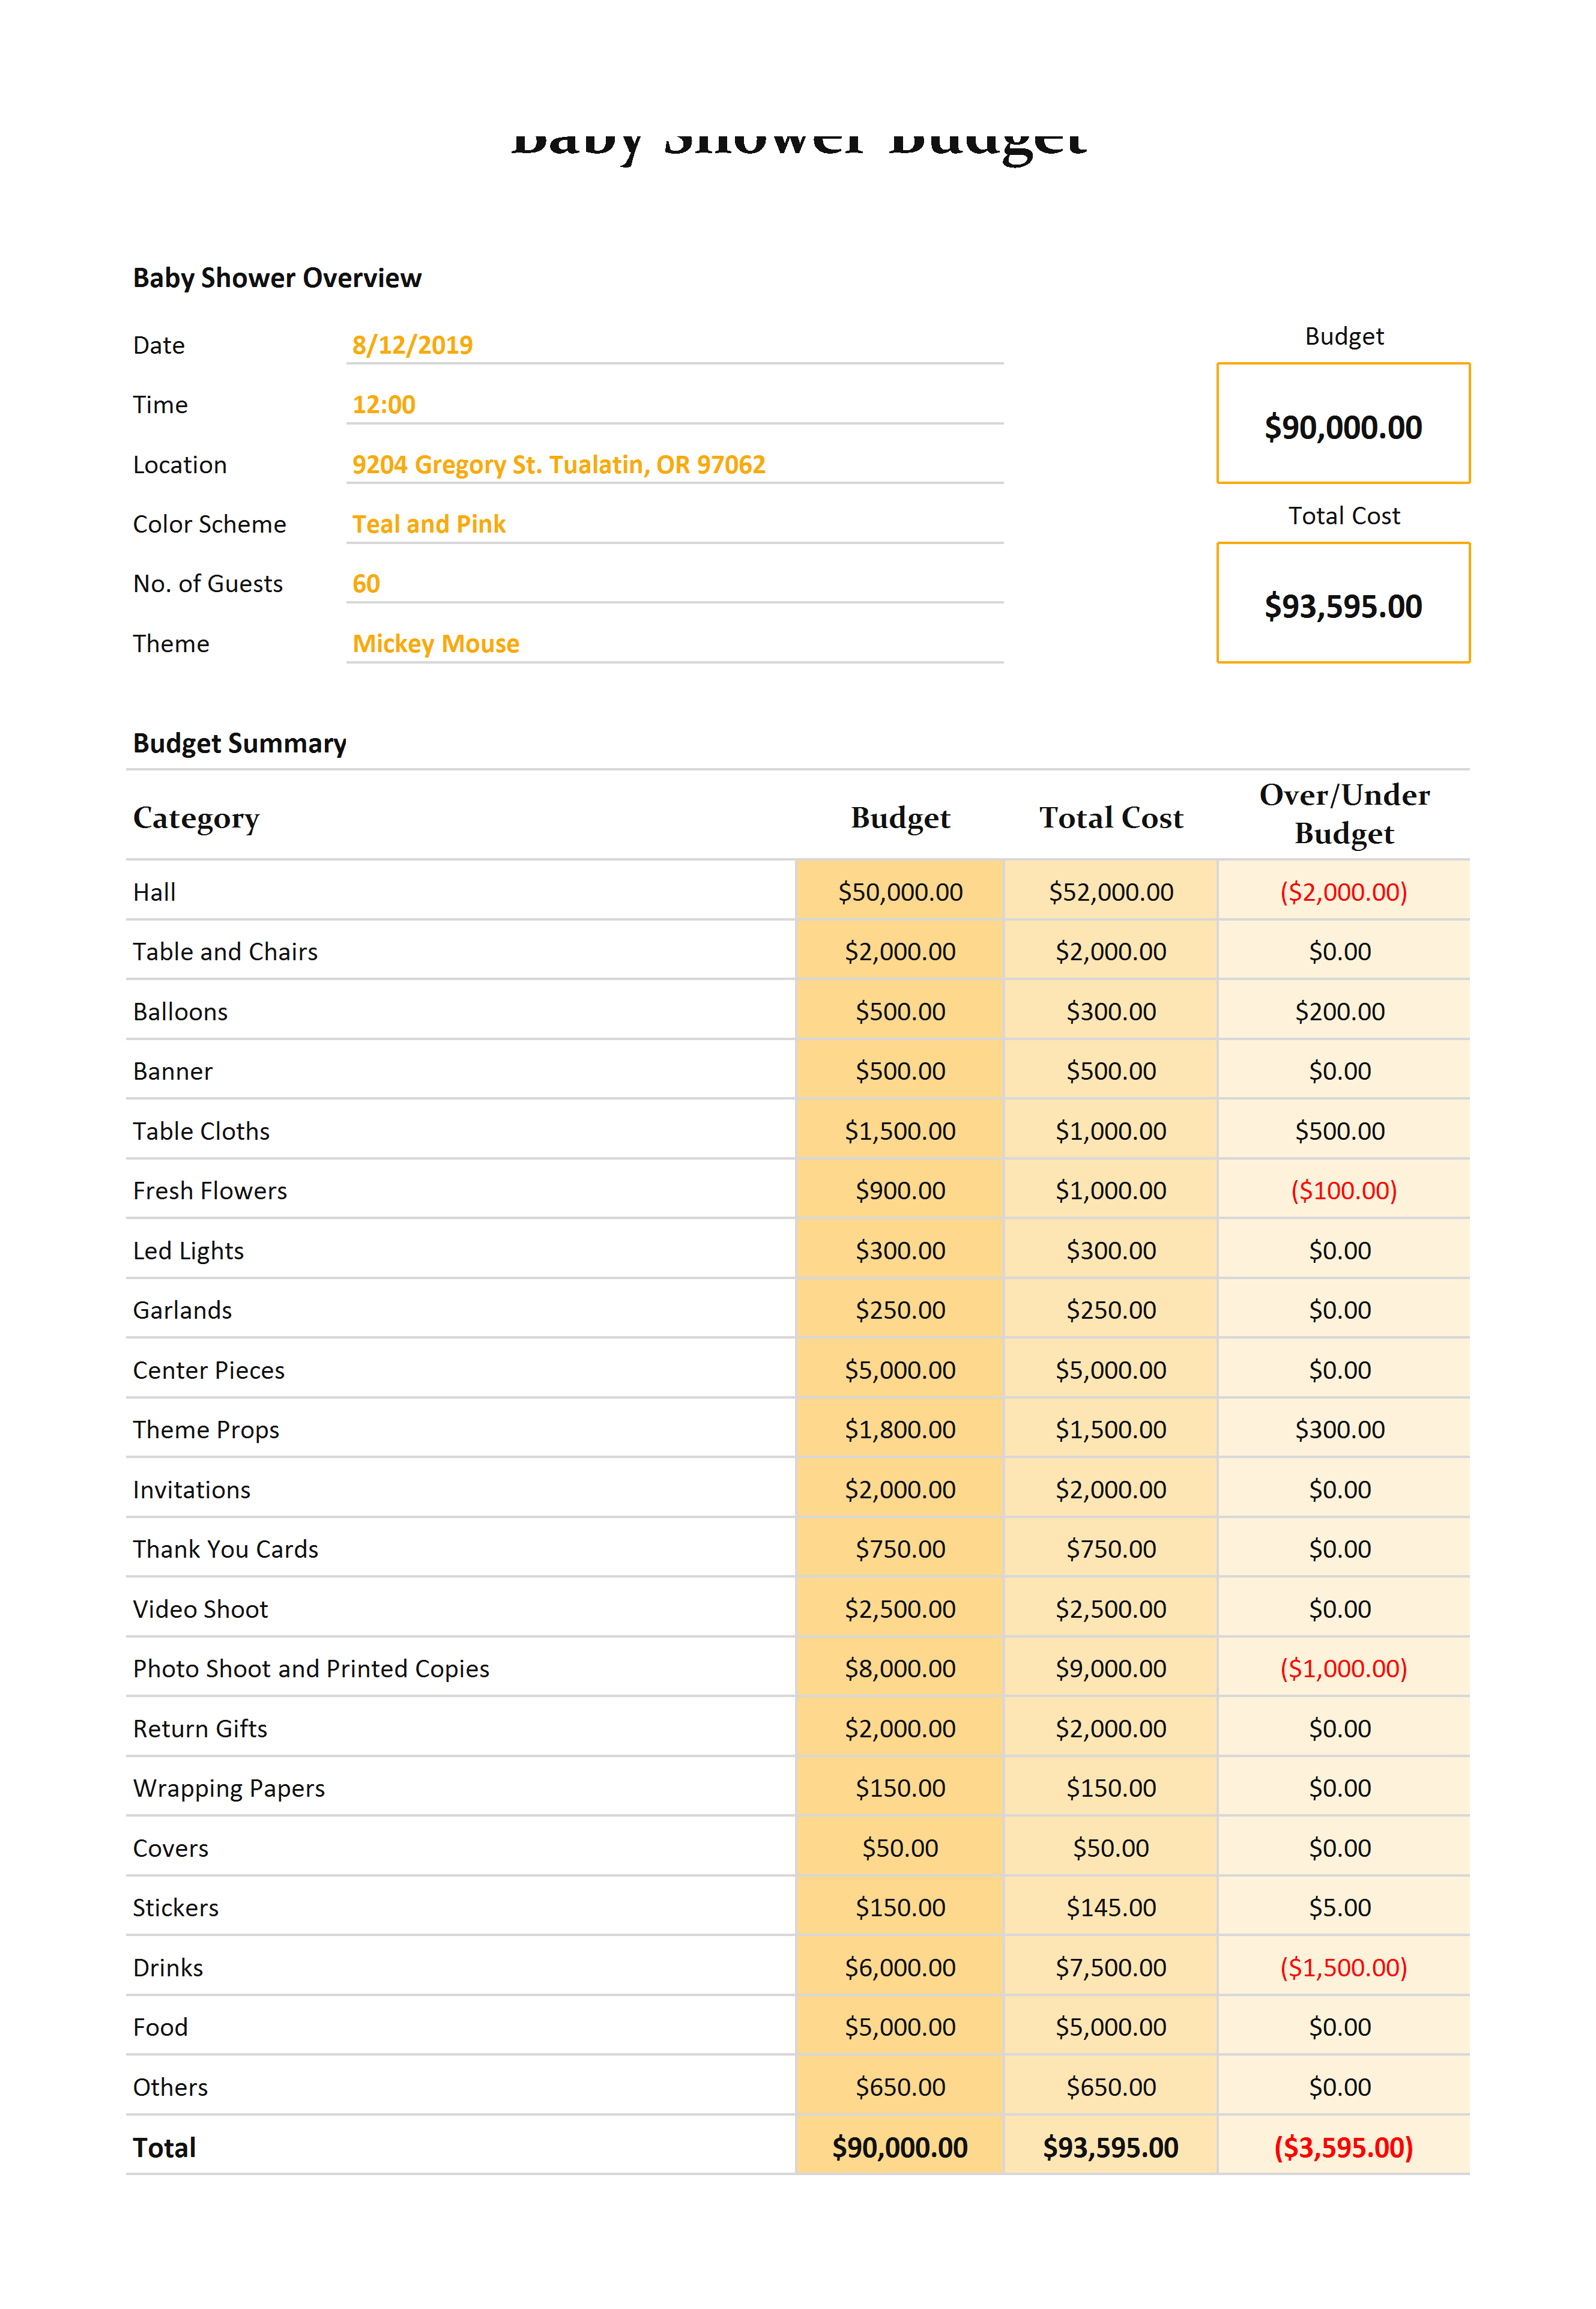Click the "Total Cost" table column header
Viewport: 1596px width, 2309px height.
[1111, 818]
